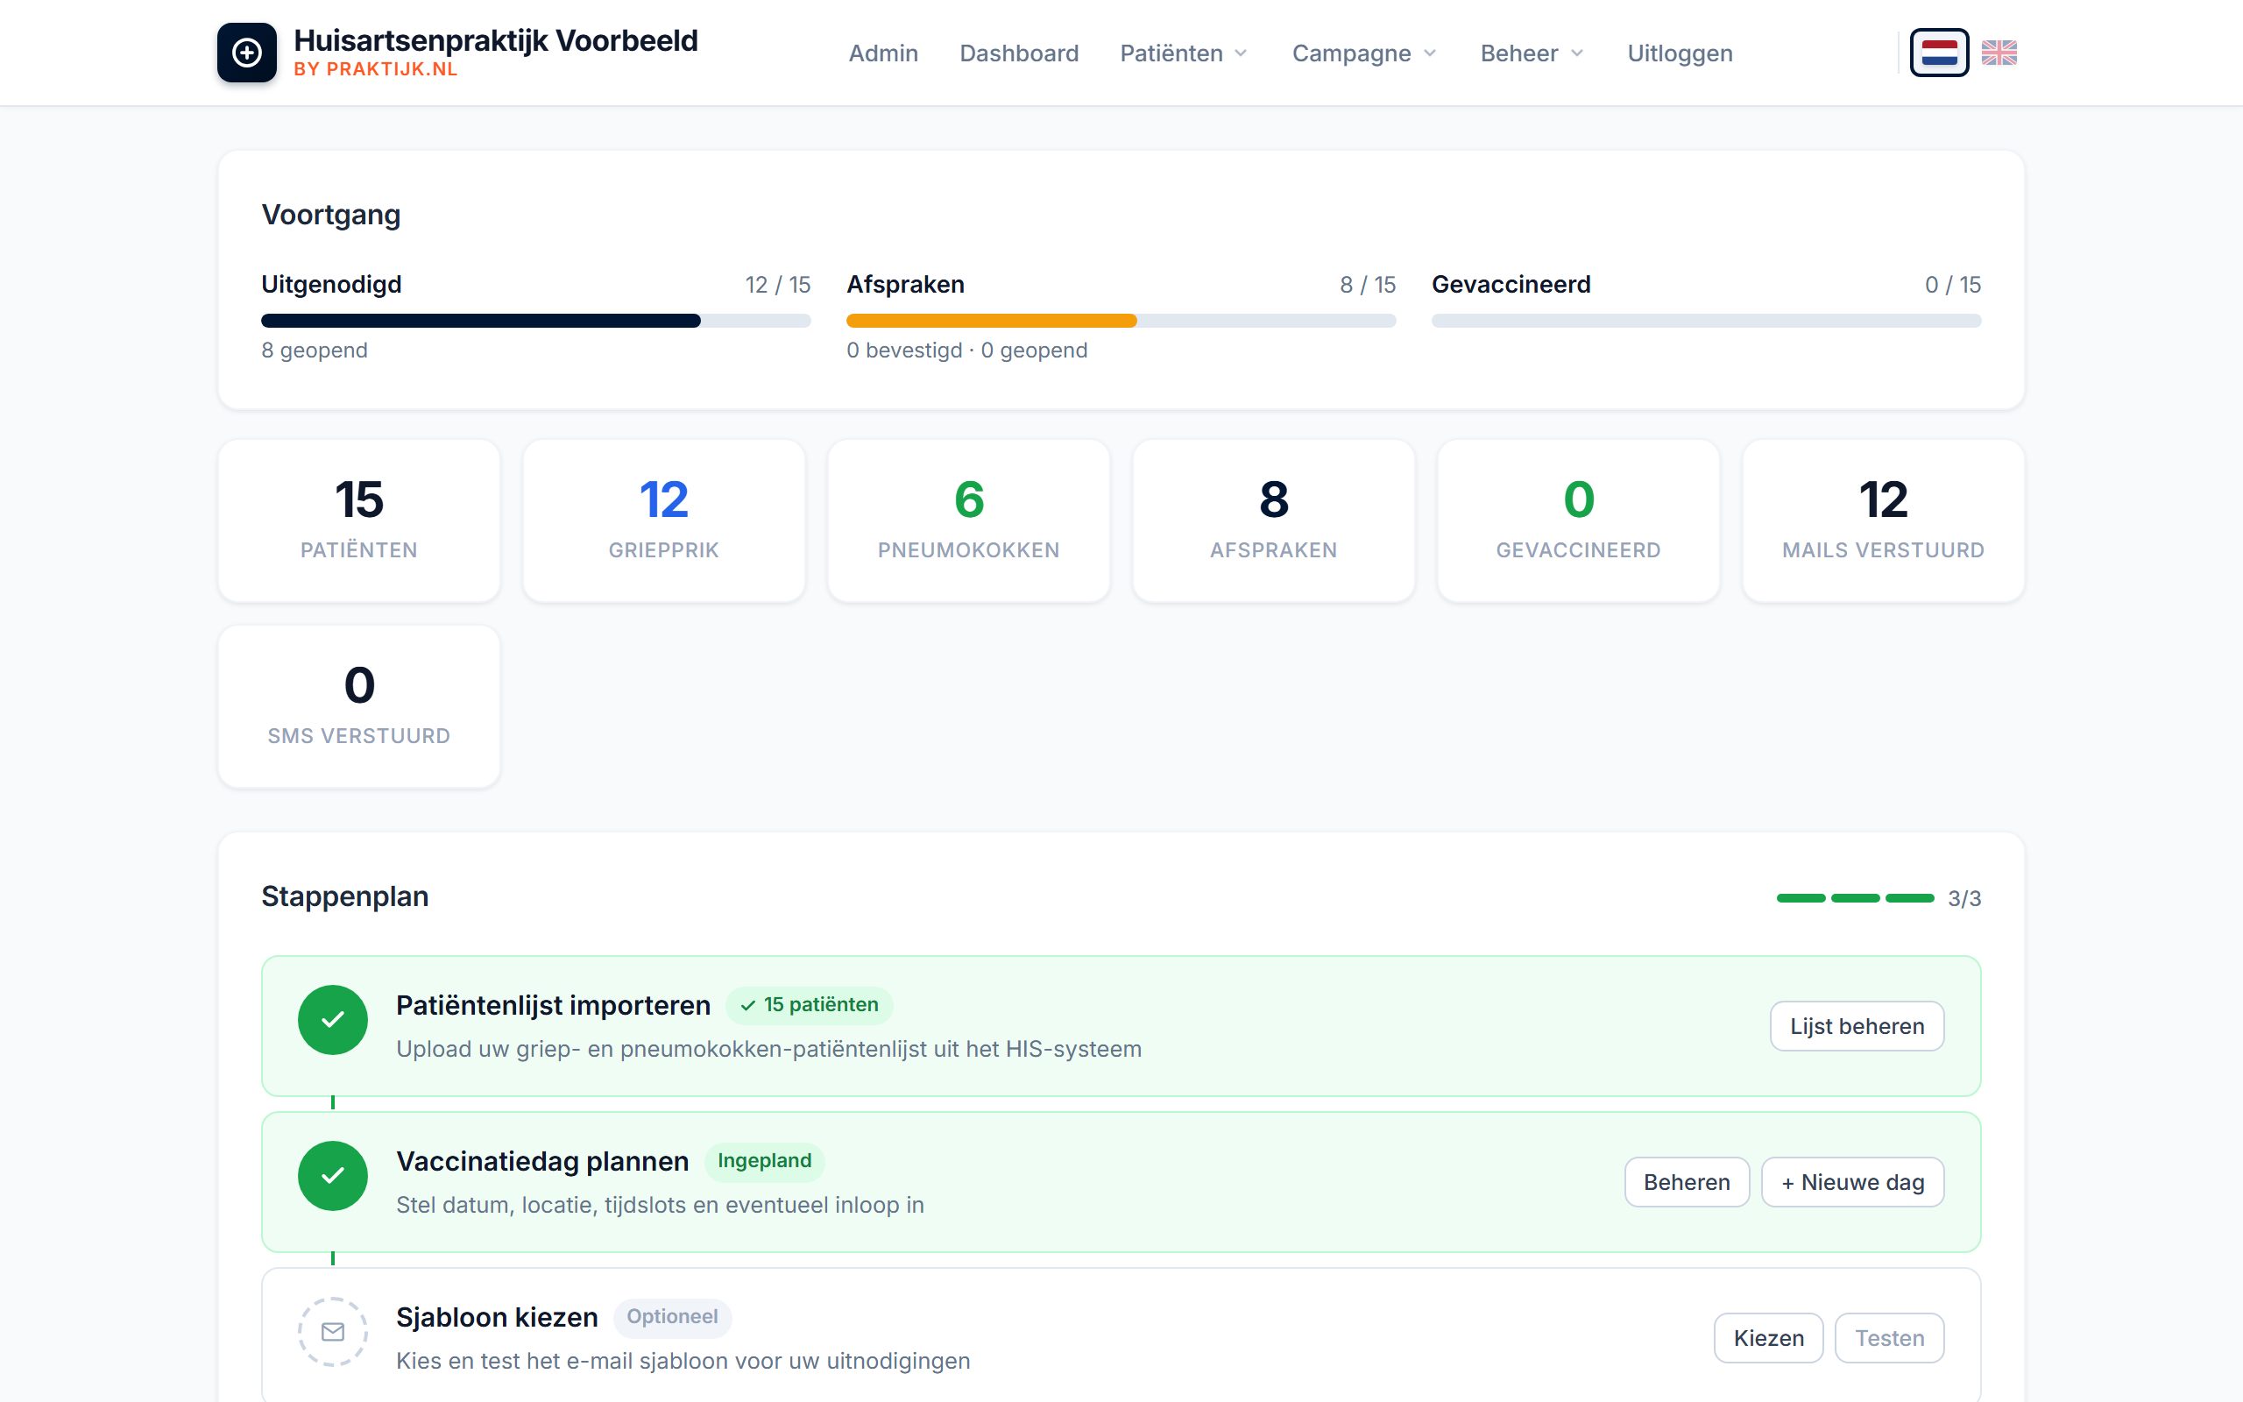Click the Griepprik statistics card
The image size is (2243, 1402).
(x=663, y=520)
